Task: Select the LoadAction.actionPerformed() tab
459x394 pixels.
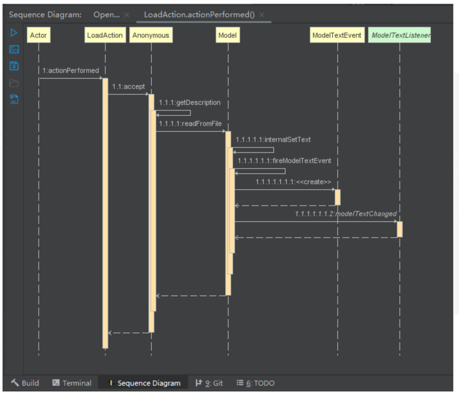Action: [x=199, y=15]
